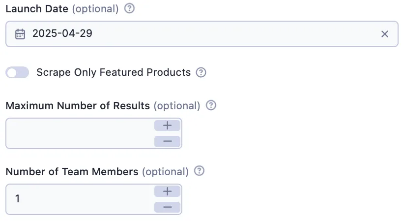403x221 pixels.
Task: Click the calendar icon in date field
Action: tap(20, 34)
